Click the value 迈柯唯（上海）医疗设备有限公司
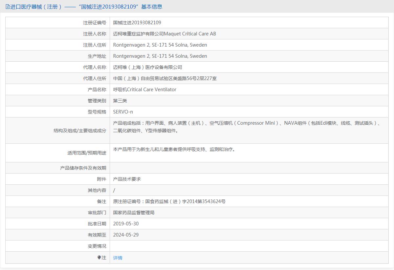The image size is (394, 270). (x=148, y=67)
